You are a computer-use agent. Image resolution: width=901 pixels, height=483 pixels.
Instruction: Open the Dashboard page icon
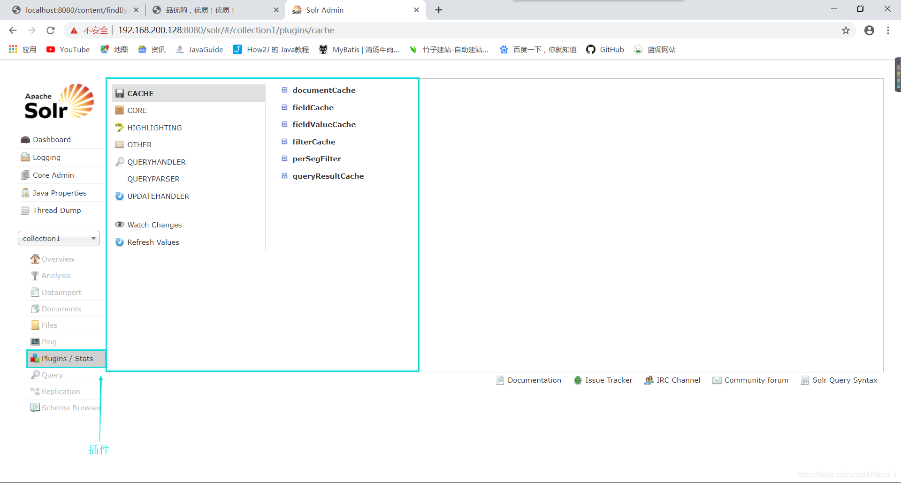25,140
